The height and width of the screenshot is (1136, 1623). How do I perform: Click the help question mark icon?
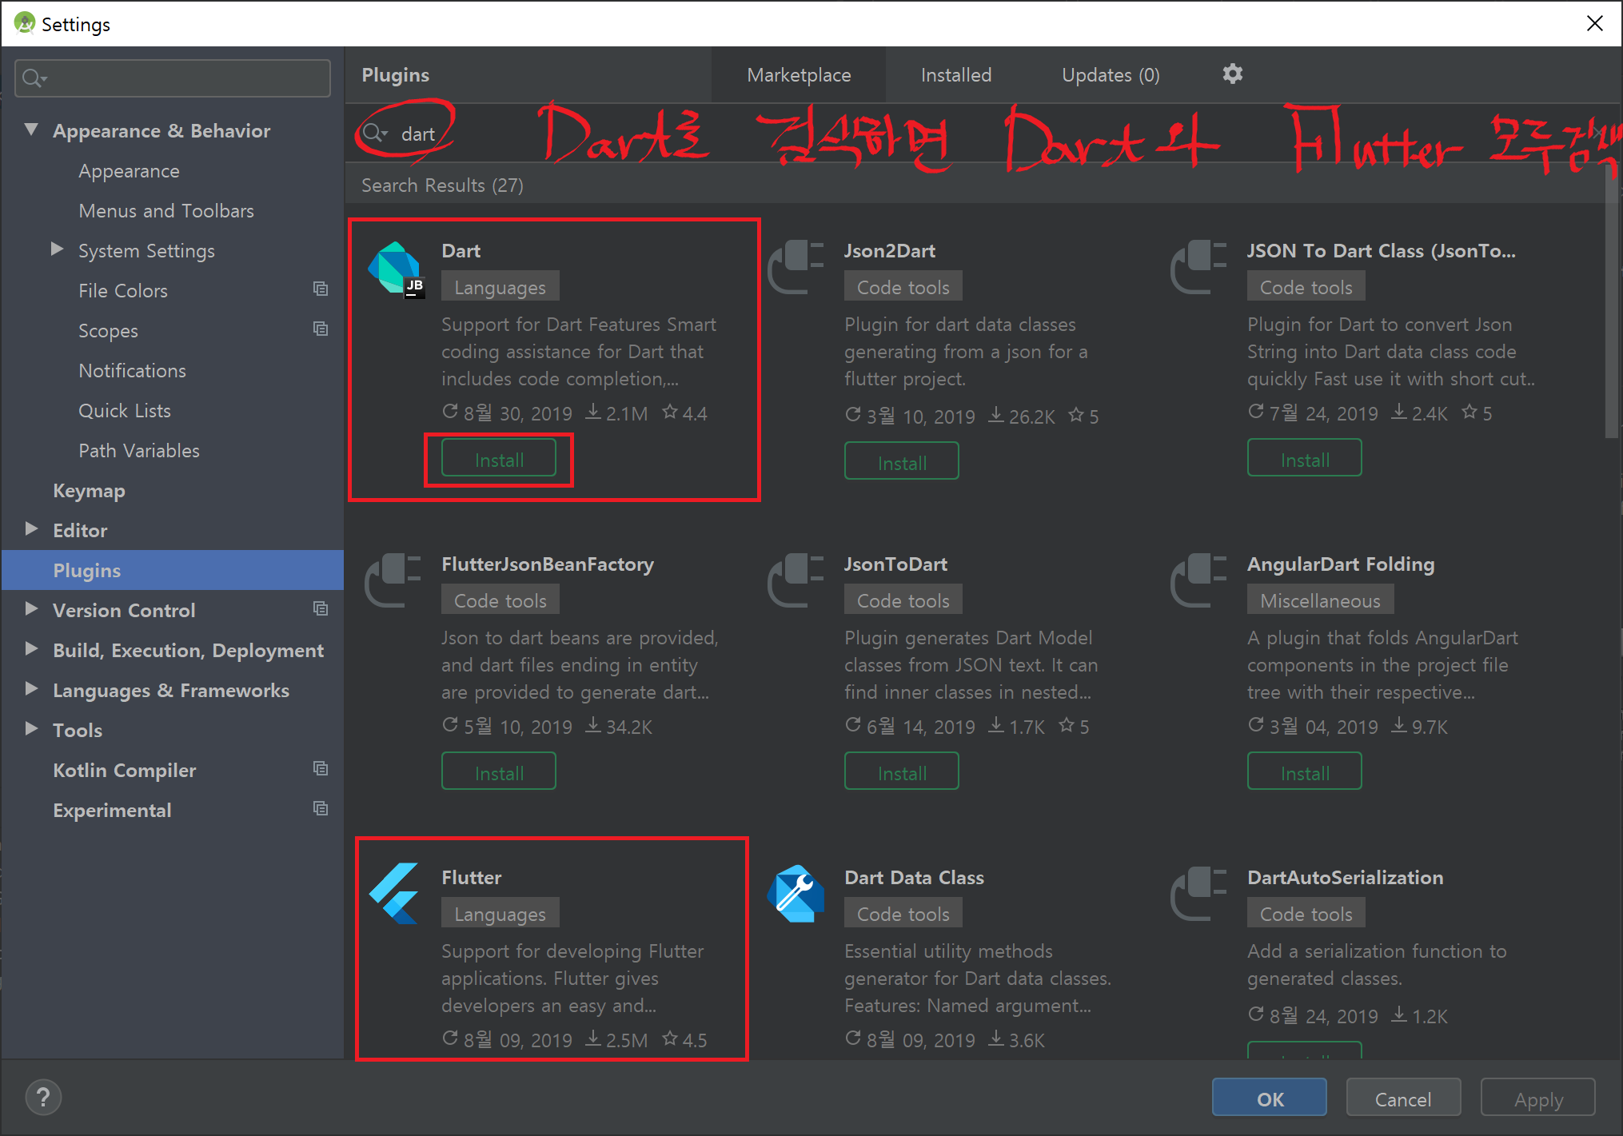pyautogui.click(x=43, y=1098)
